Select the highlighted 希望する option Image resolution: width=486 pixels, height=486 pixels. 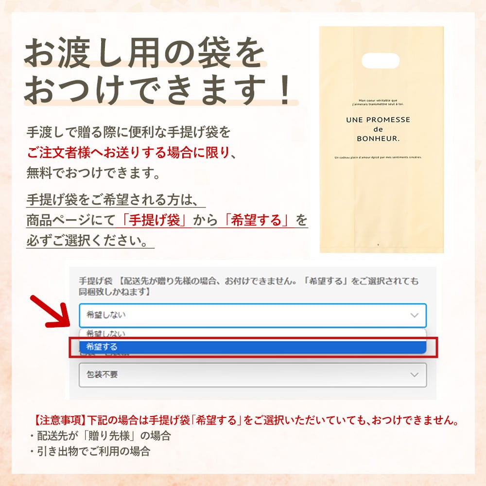253,347
